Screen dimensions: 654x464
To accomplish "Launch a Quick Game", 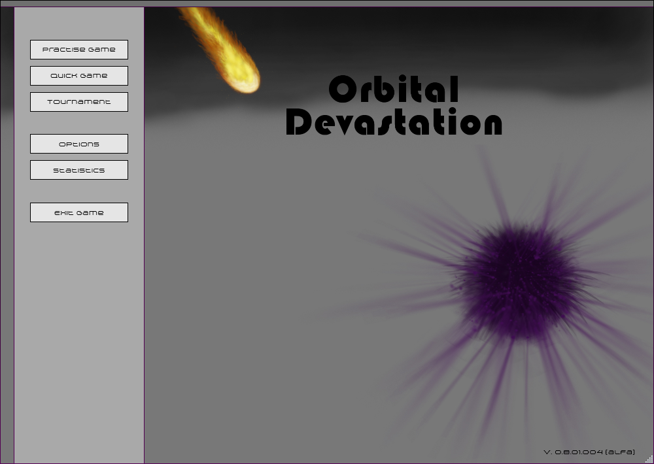I will pyautogui.click(x=79, y=76).
